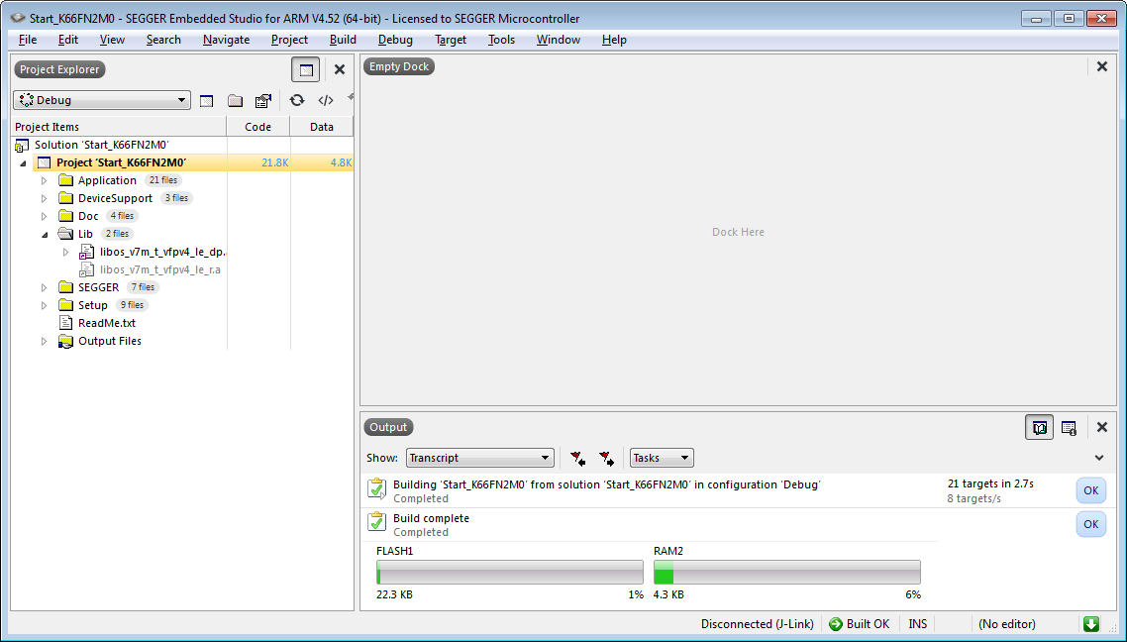
Task: Go to next message icon in Output
Action: click(x=606, y=458)
